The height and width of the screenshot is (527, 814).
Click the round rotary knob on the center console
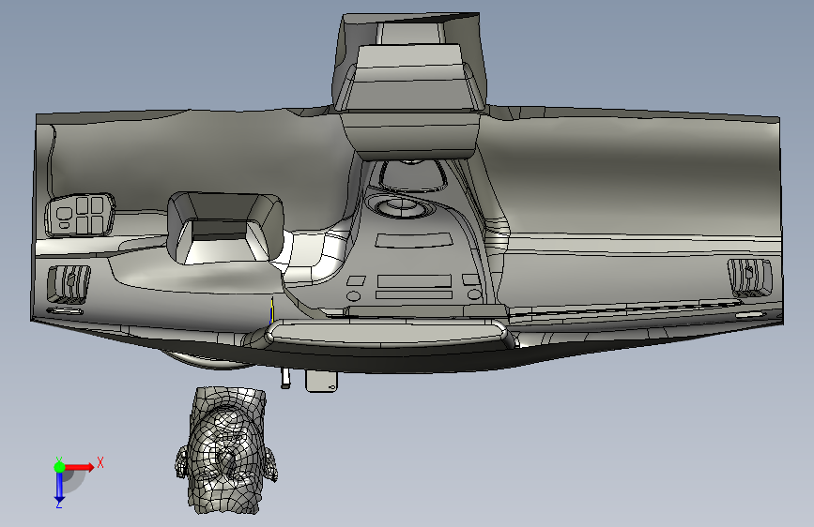pyautogui.click(x=400, y=207)
